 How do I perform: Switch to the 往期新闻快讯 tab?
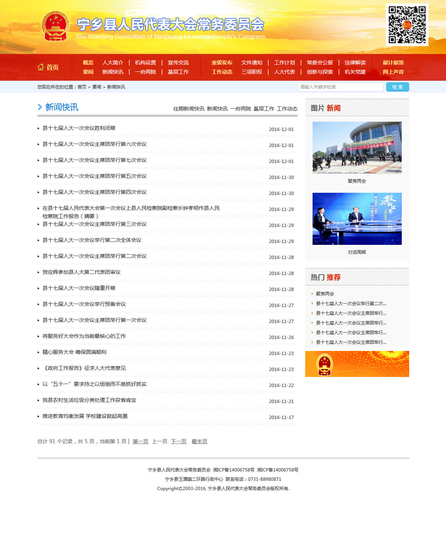(188, 109)
